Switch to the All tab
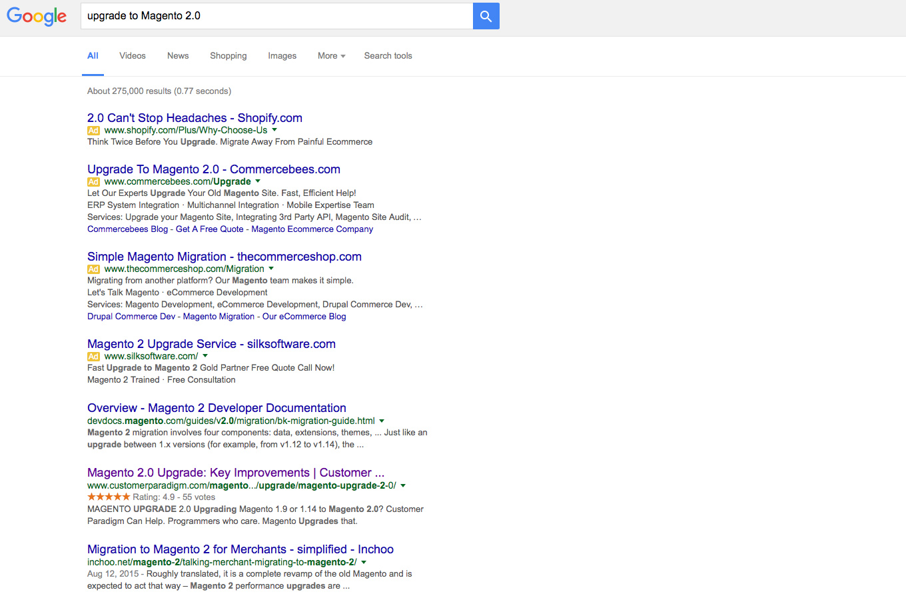The height and width of the screenshot is (602, 906). [x=93, y=56]
